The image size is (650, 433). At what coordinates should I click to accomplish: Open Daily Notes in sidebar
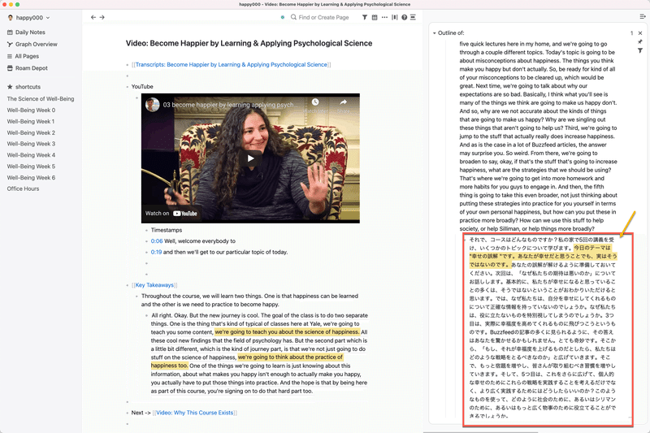point(30,32)
